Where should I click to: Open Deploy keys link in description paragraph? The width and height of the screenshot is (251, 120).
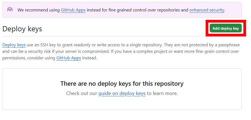[14, 45]
